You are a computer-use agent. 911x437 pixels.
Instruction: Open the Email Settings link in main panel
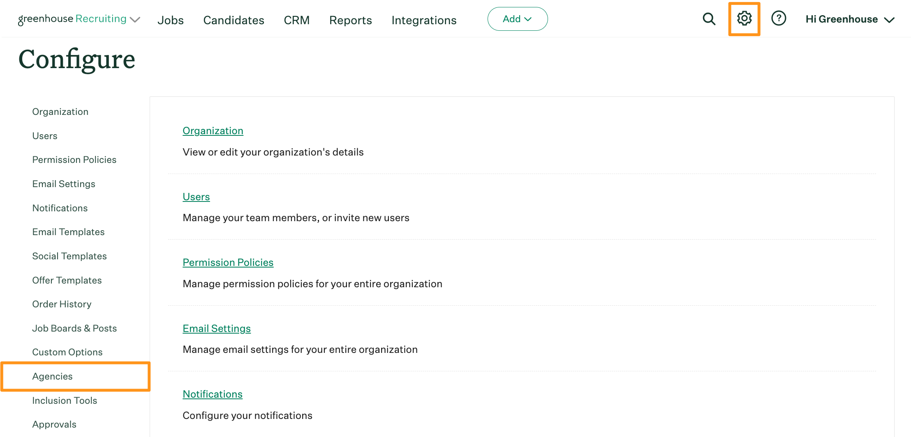click(x=217, y=329)
